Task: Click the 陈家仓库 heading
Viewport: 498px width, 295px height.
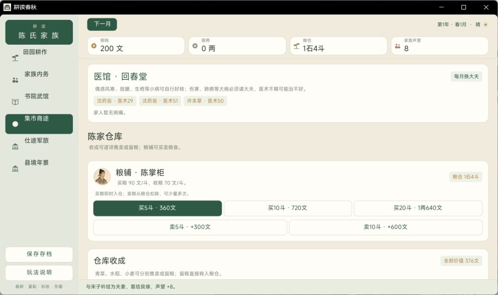Action: pyautogui.click(x=105, y=136)
